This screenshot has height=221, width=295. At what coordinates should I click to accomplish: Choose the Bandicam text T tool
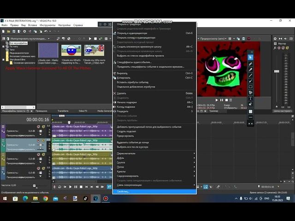pyautogui.click(x=250, y=98)
